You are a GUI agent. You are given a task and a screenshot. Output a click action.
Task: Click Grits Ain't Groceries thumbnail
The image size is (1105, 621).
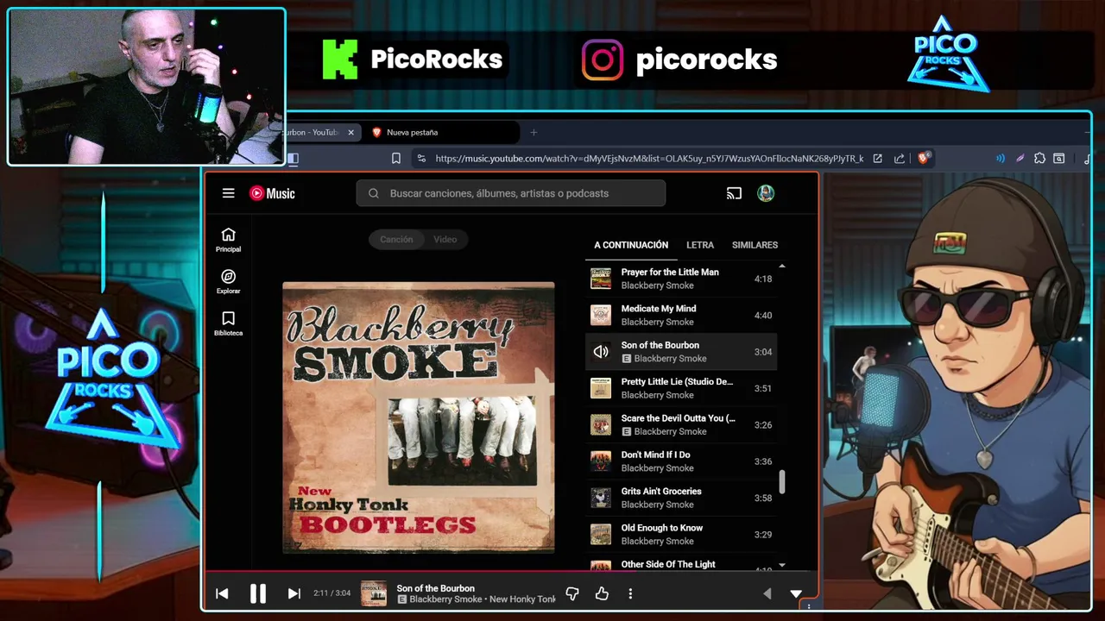pos(601,498)
